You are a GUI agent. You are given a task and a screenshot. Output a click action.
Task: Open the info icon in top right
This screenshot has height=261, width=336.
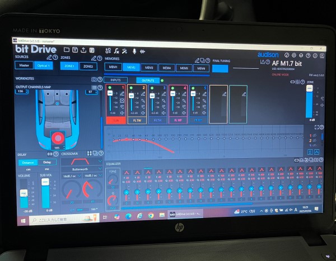[x=315, y=56]
